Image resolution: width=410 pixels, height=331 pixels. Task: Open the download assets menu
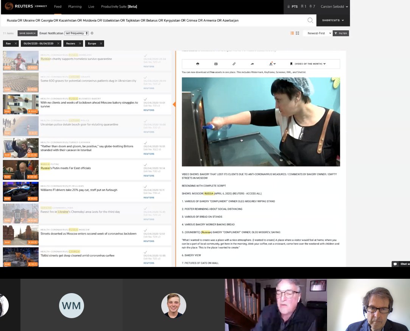(x=272, y=64)
